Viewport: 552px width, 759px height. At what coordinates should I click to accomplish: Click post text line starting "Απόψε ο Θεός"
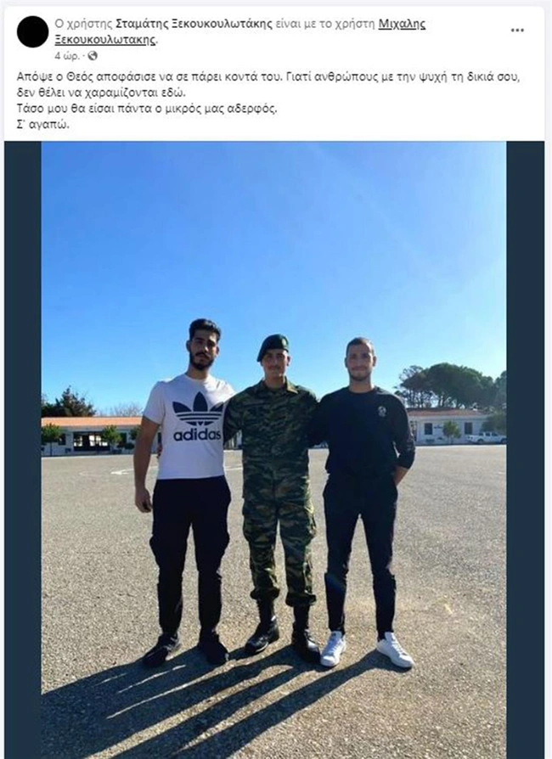(268, 77)
